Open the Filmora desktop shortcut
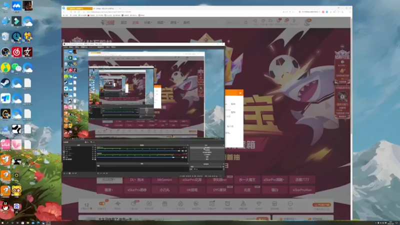 click(16, 21)
